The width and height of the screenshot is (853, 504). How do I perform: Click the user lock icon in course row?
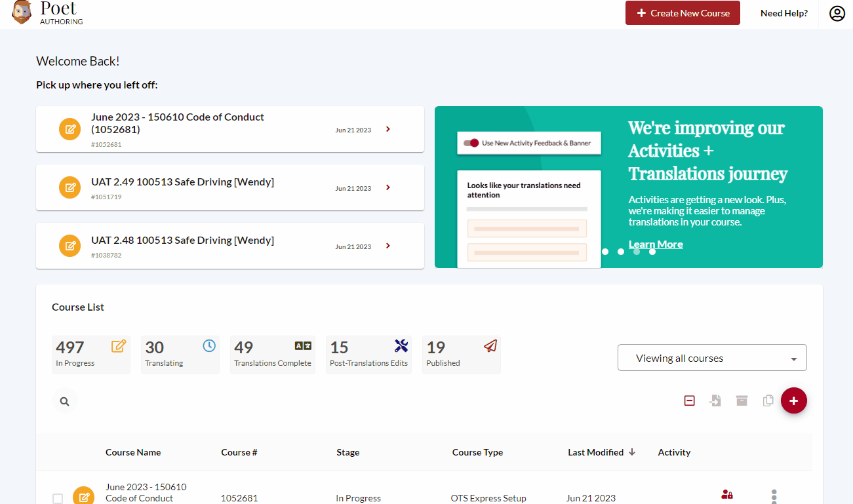pyautogui.click(x=726, y=495)
